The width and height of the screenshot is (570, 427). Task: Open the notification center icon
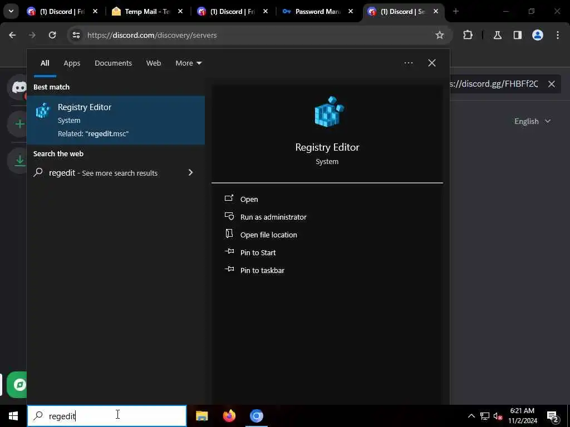[552, 416]
